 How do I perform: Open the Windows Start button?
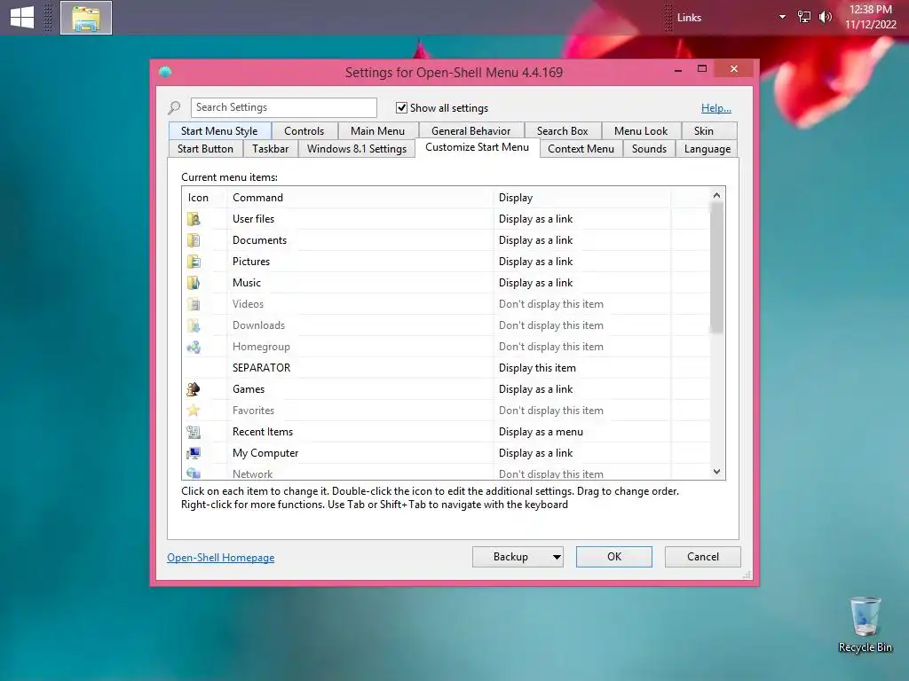pyautogui.click(x=22, y=18)
